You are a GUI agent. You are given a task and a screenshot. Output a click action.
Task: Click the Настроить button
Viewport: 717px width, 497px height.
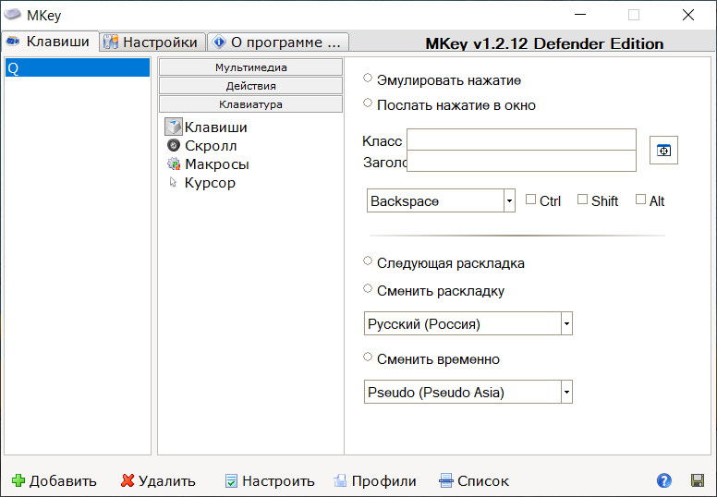tap(270, 480)
